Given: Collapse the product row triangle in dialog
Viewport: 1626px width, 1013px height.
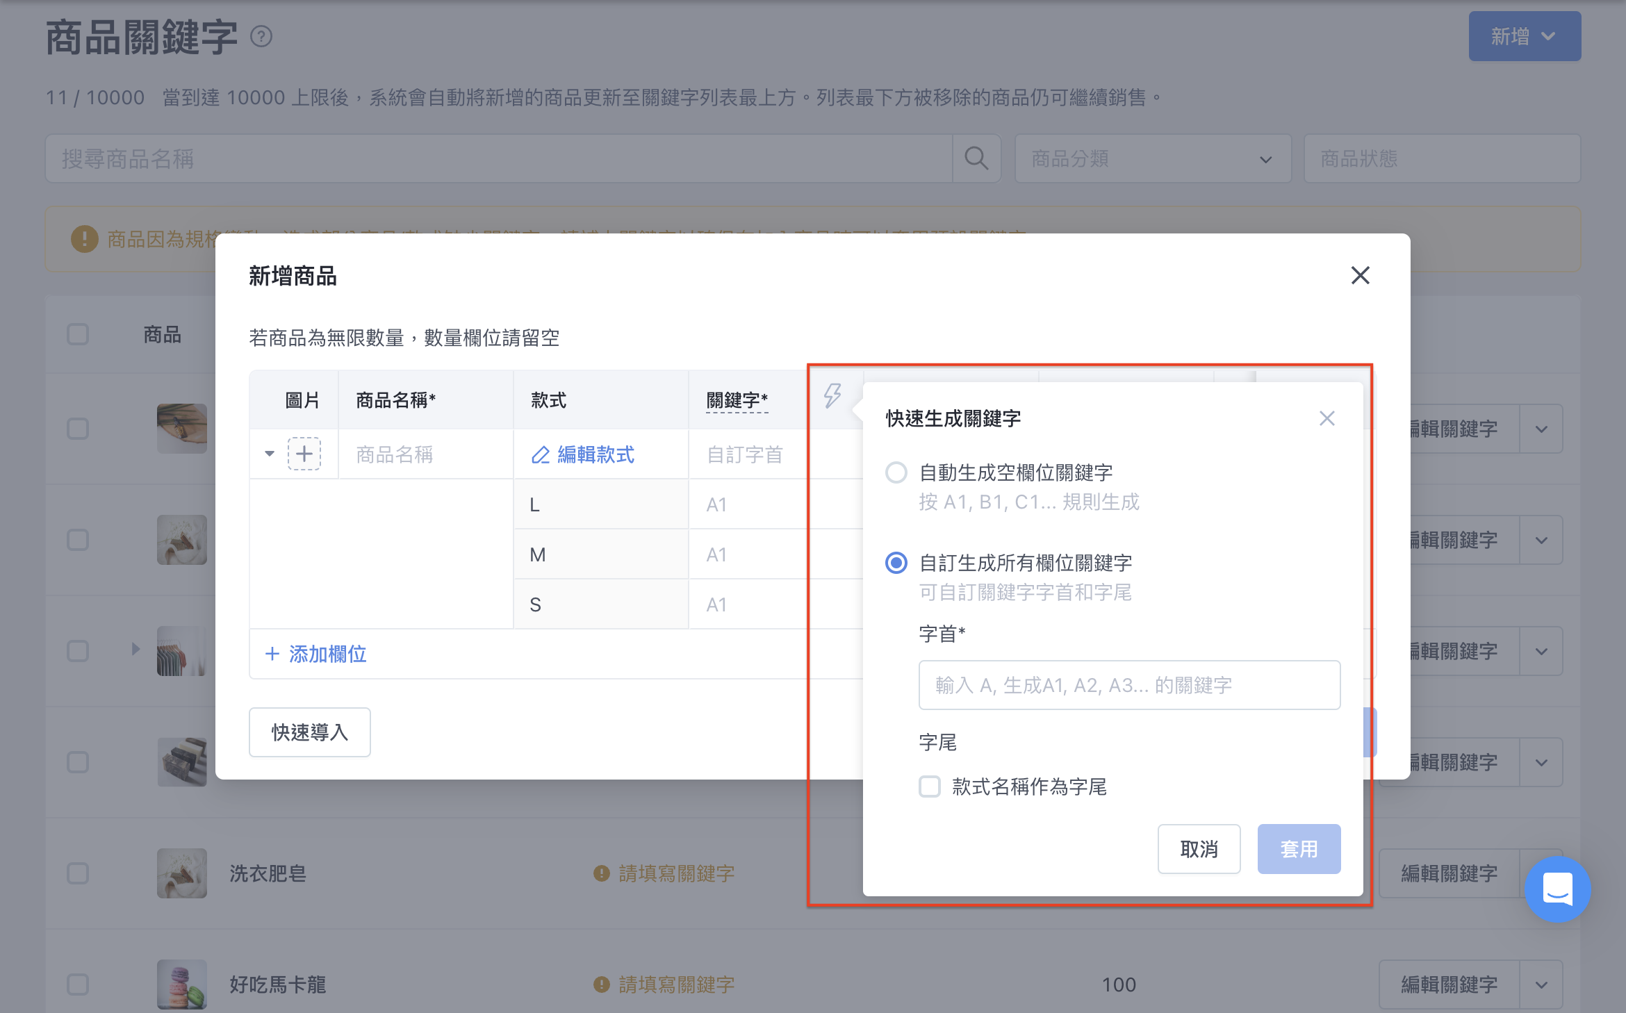Looking at the screenshot, I should click(x=270, y=454).
